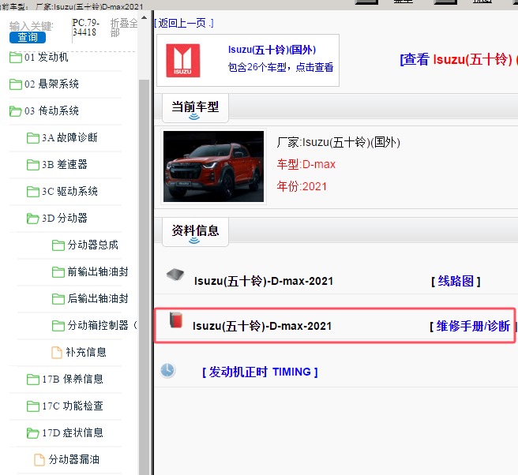Screen dimensions: 518x475
Task: Select the 当前车型 tab header
Action: tap(195, 108)
